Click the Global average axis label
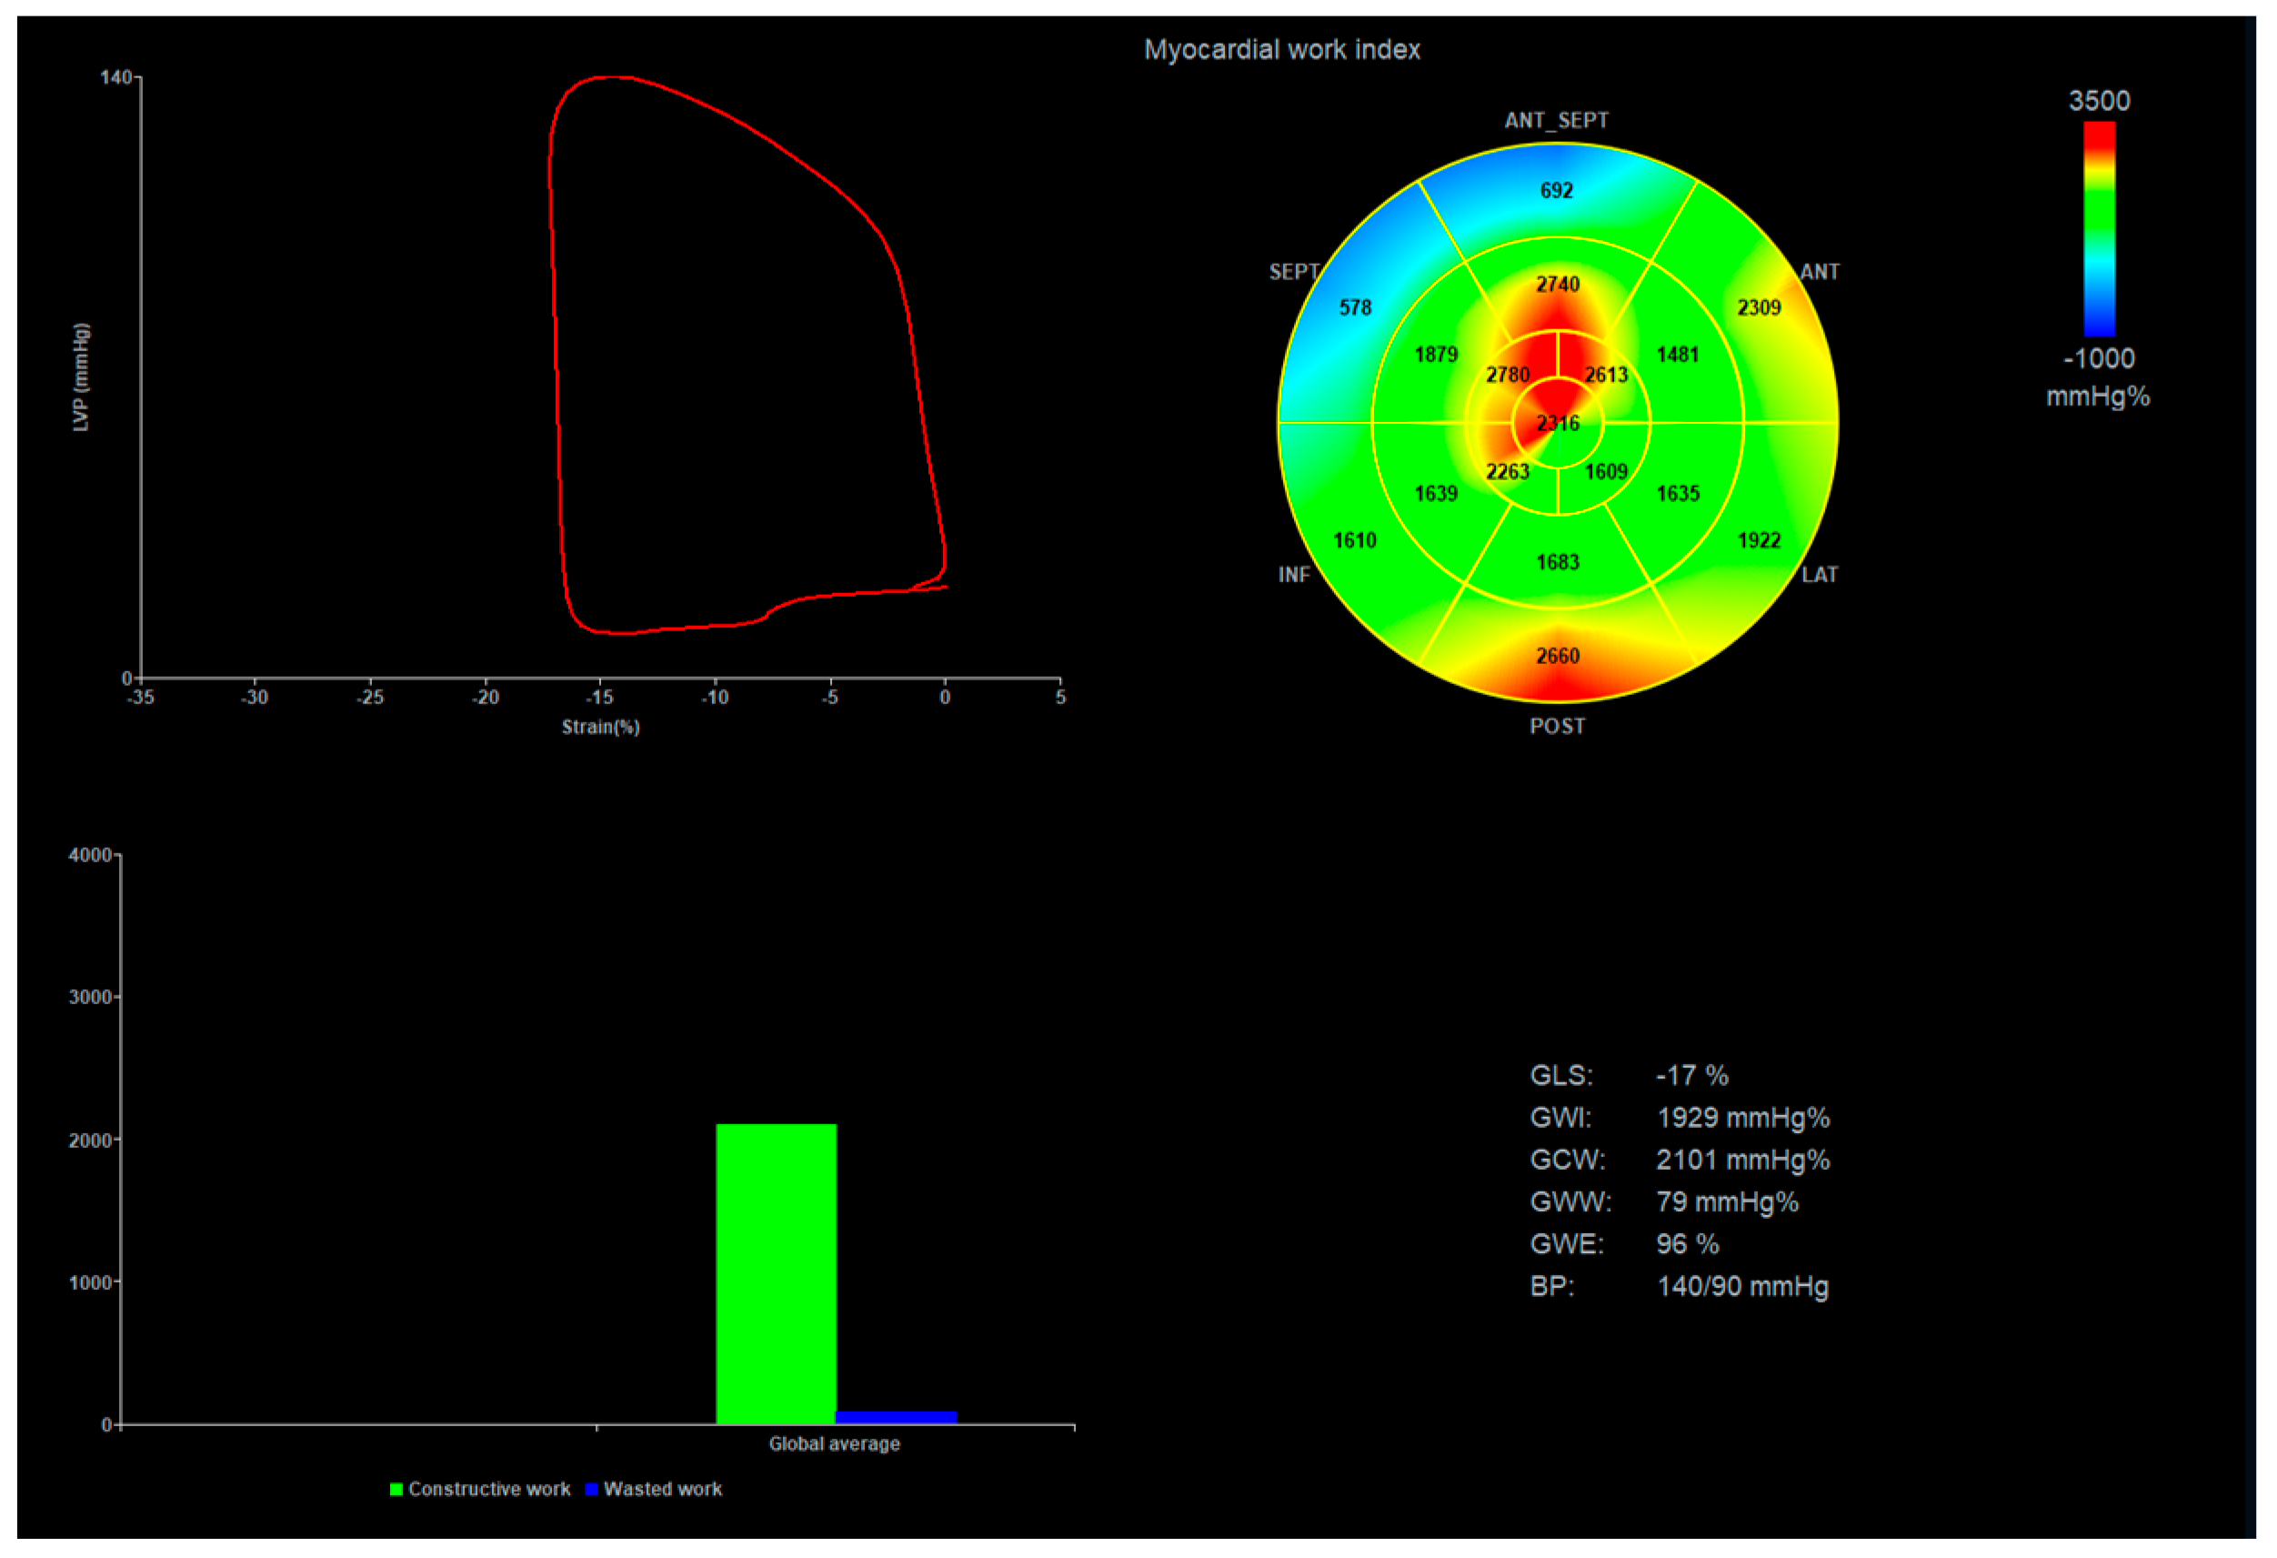Screen dimensions: 2277x1558 tap(834, 1443)
